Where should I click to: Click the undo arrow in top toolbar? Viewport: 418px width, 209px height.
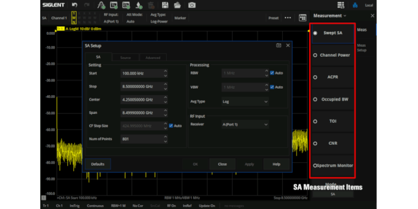coord(75,5)
